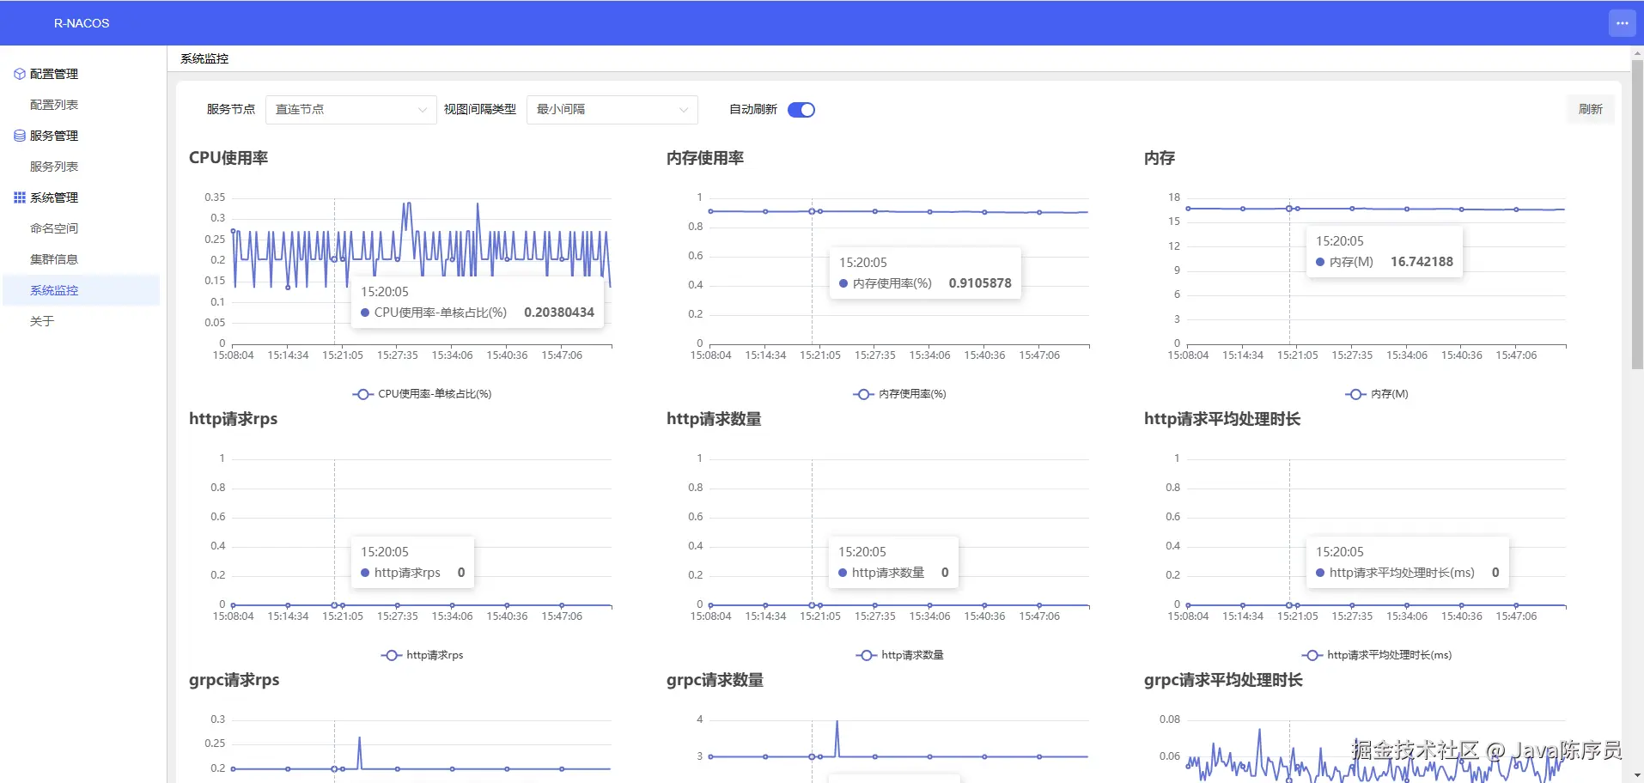Click the R-NACOS title in header
1644x783 pixels.
pyautogui.click(x=82, y=23)
